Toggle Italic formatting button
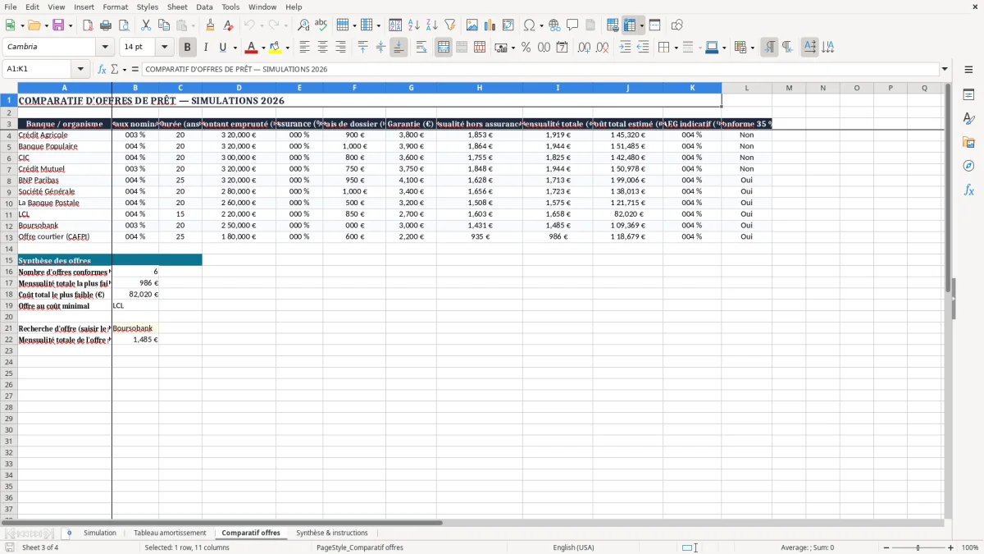 pyautogui.click(x=205, y=48)
